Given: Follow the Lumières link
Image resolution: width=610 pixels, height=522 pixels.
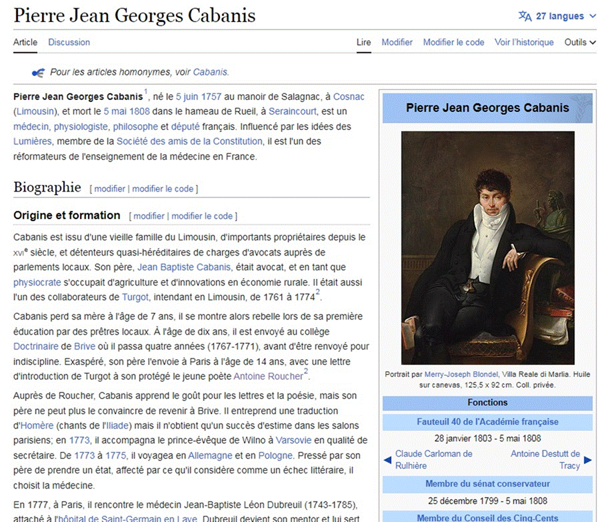Looking at the screenshot, I should click(x=32, y=141).
